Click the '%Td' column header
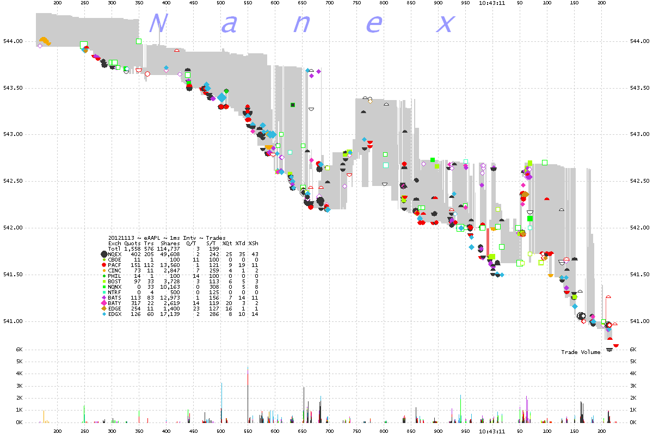The image size is (653, 435). click(240, 244)
